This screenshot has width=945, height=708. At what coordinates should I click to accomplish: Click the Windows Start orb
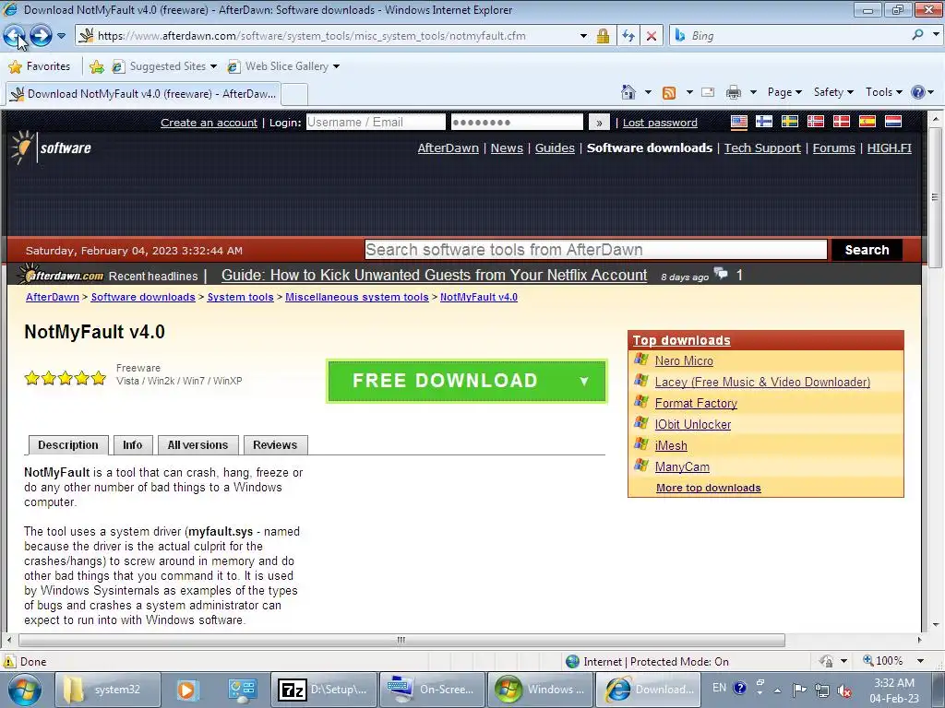pyautogui.click(x=24, y=690)
